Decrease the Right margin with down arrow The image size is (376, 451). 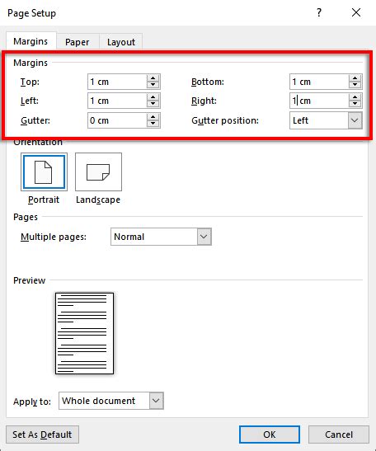point(355,104)
